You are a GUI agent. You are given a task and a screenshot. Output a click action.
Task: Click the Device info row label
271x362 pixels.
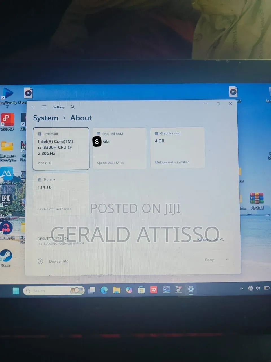click(59, 261)
